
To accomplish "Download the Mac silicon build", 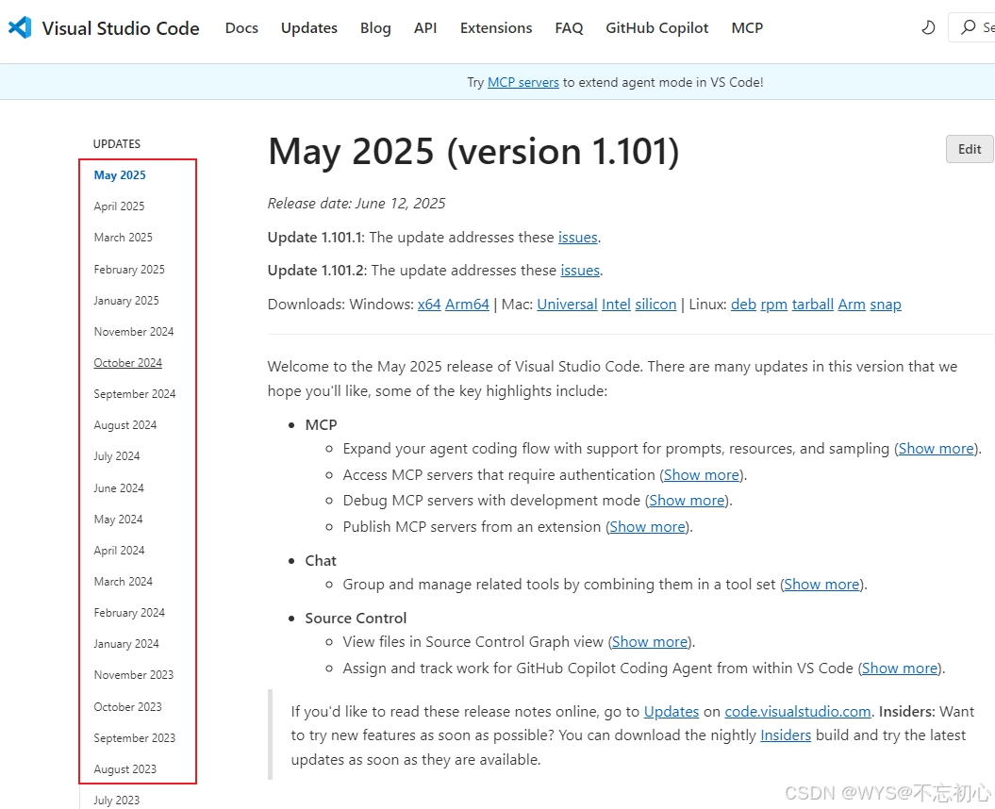I will click(x=655, y=305).
